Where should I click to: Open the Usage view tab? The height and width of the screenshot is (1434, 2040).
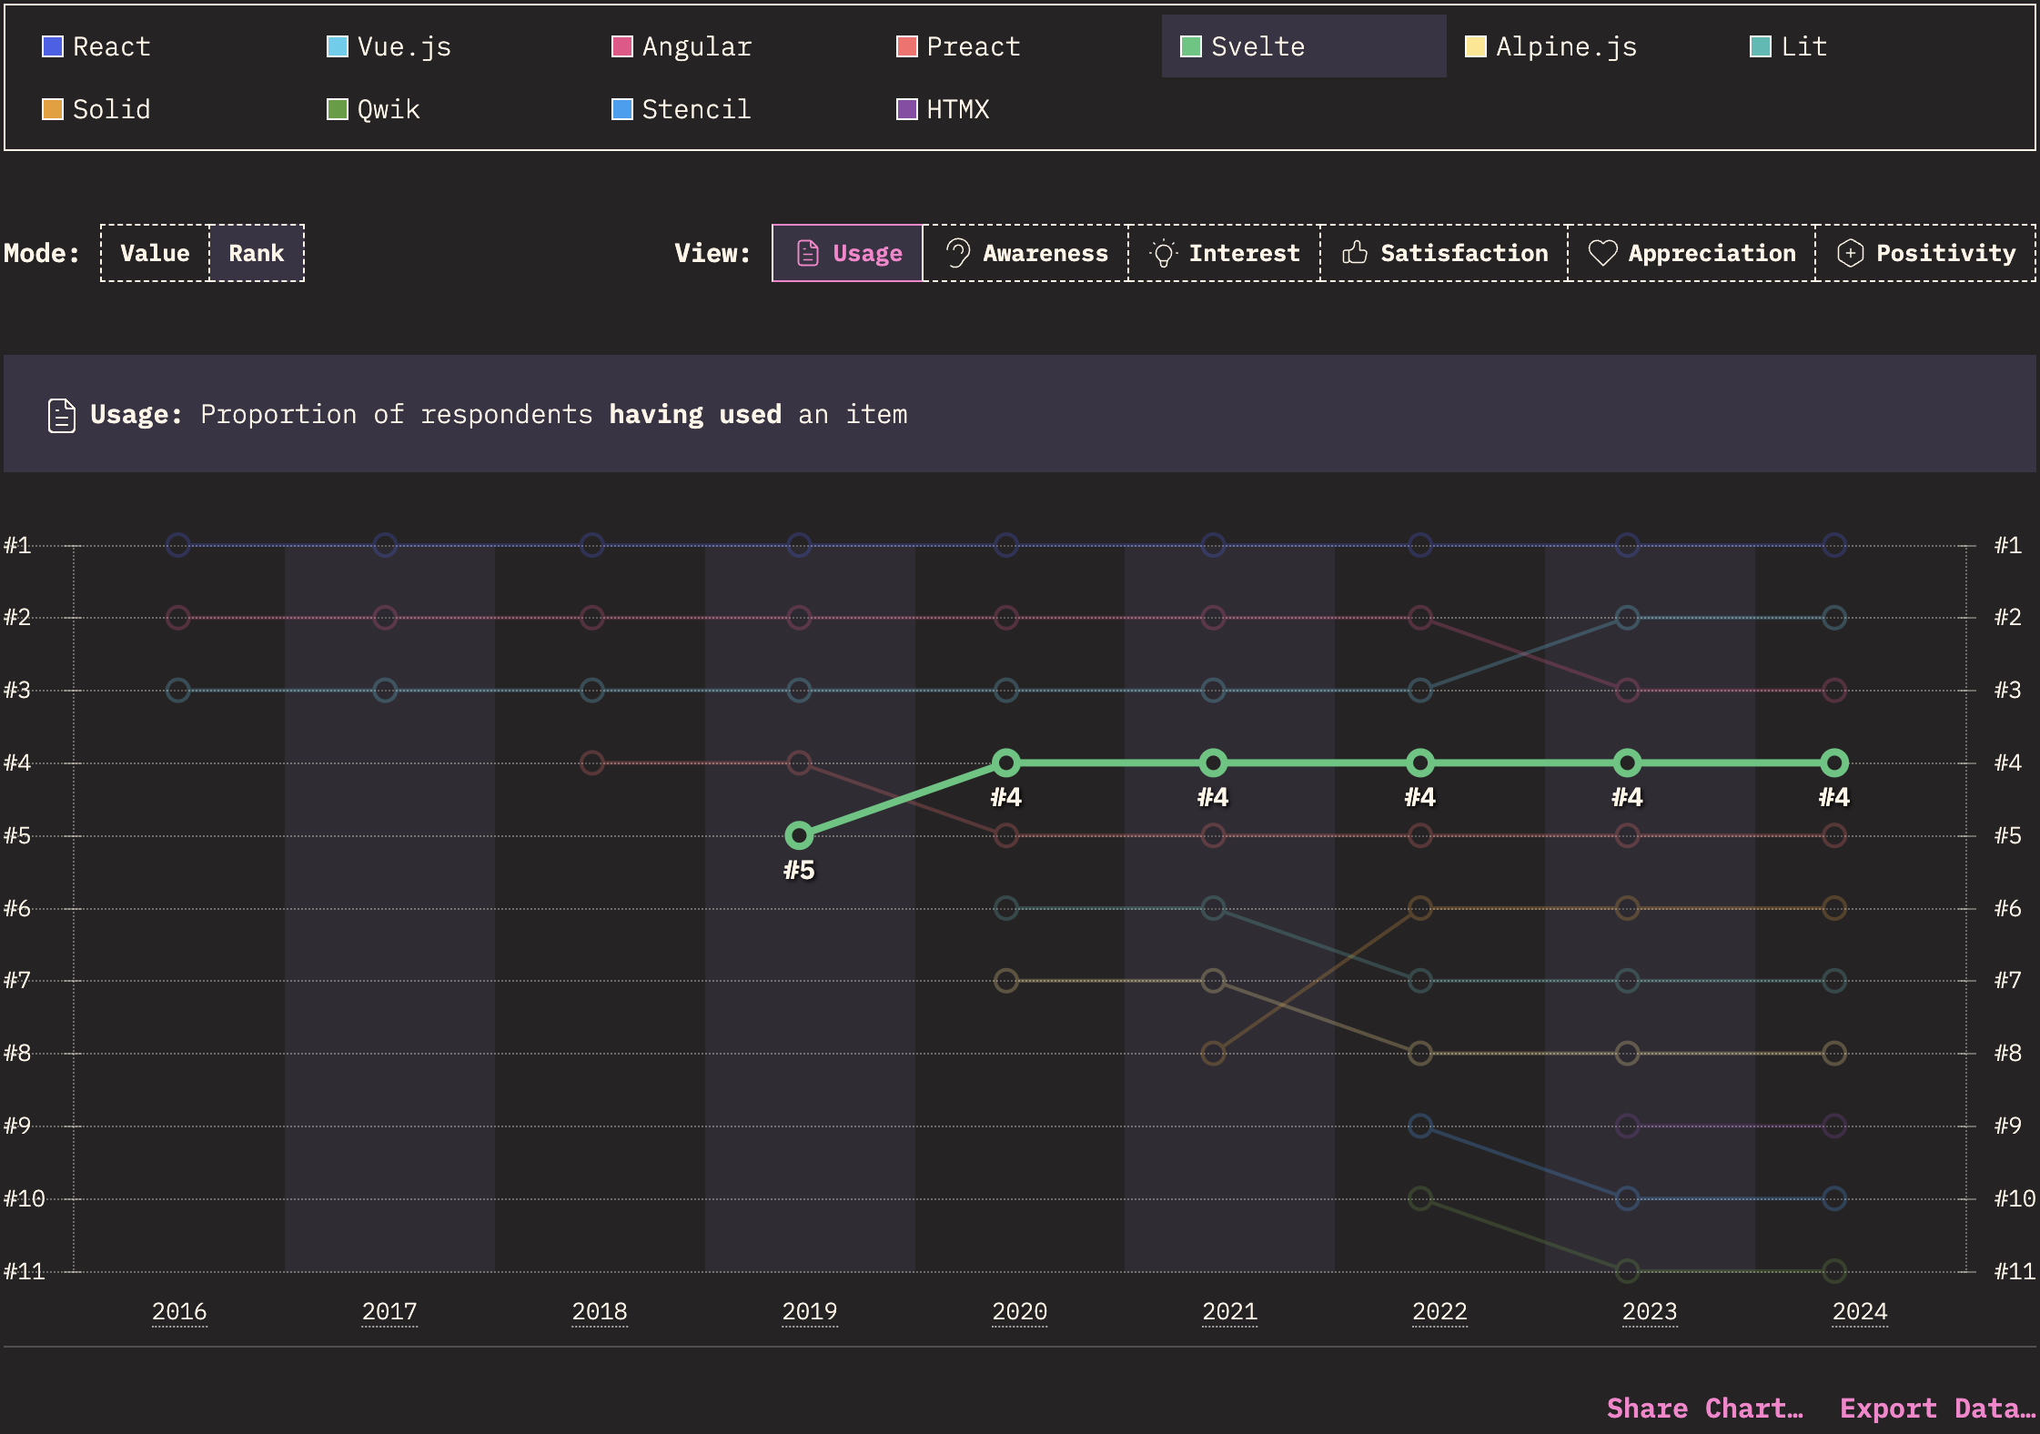coord(848,253)
